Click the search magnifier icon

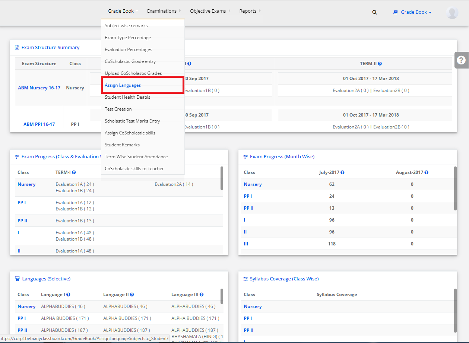coord(374,12)
